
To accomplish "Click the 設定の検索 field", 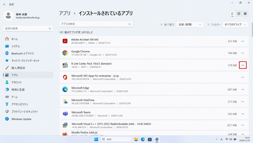I will [x=28, y=29].
